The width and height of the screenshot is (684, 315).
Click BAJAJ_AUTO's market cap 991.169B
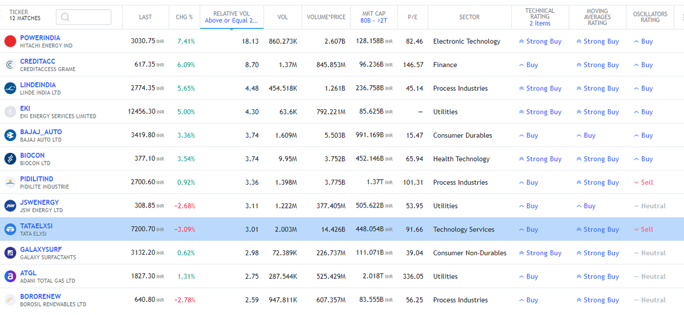click(x=369, y=135)
